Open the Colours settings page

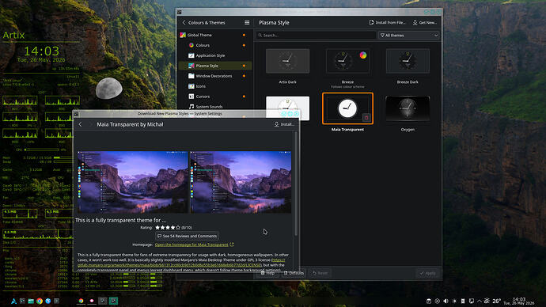pos(215,45)
